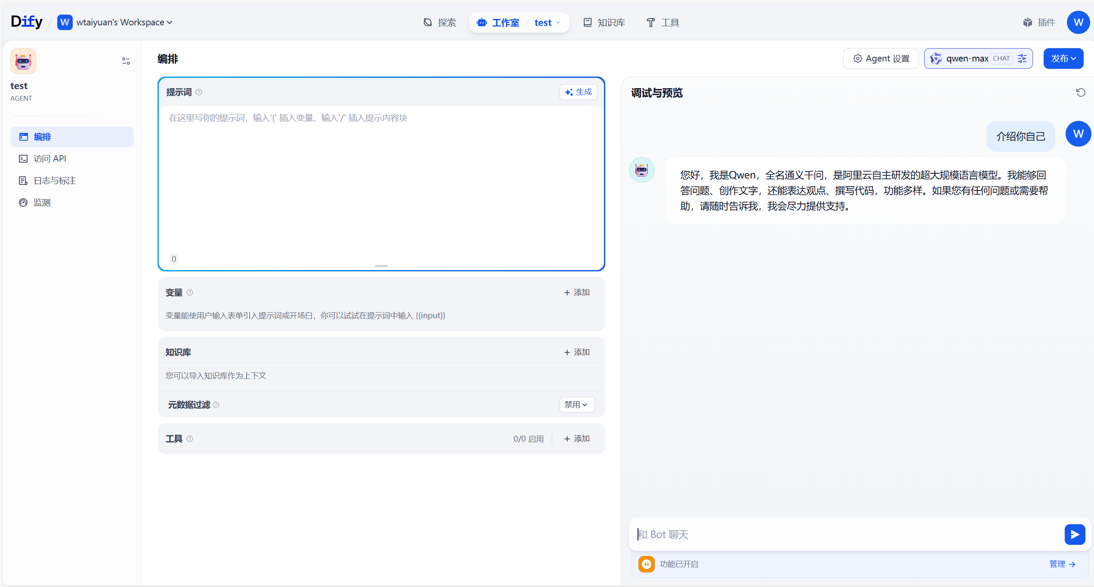The width and height of the screenshot is (1094, 587).
Task: Send the chat message with arrow button
Action: (1074, 534)
